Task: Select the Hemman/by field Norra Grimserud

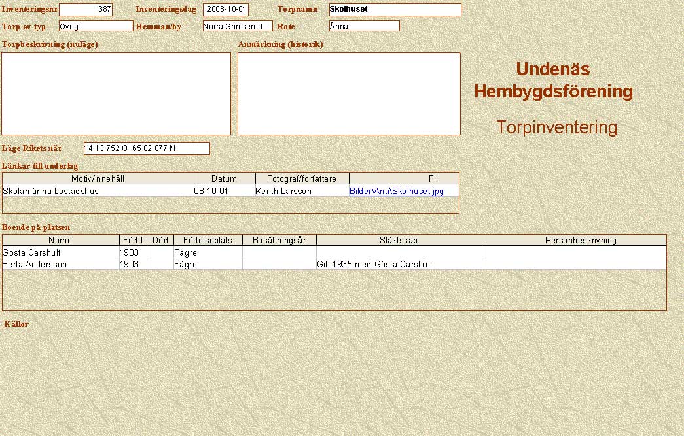Action: [237, 26]
